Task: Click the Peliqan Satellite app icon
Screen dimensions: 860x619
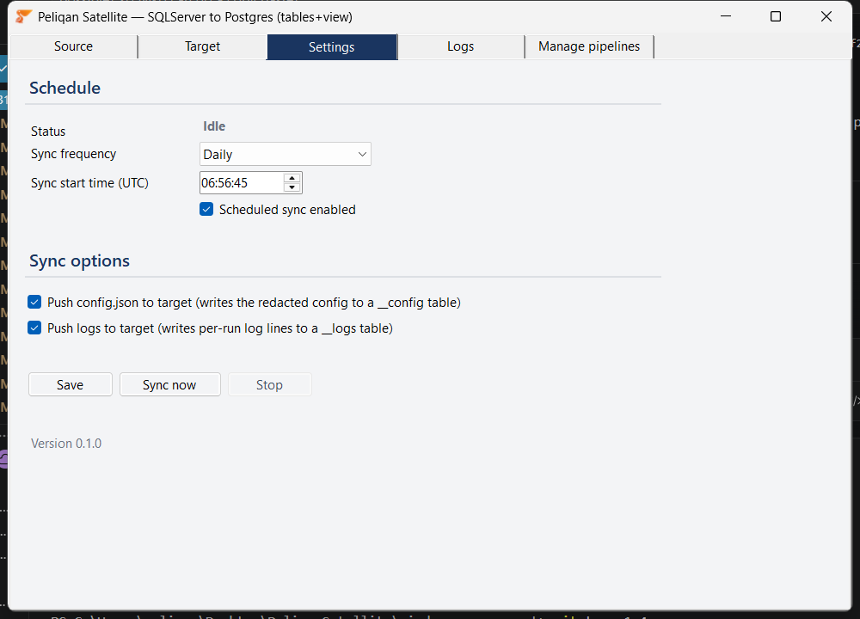Action: [23, 16]
